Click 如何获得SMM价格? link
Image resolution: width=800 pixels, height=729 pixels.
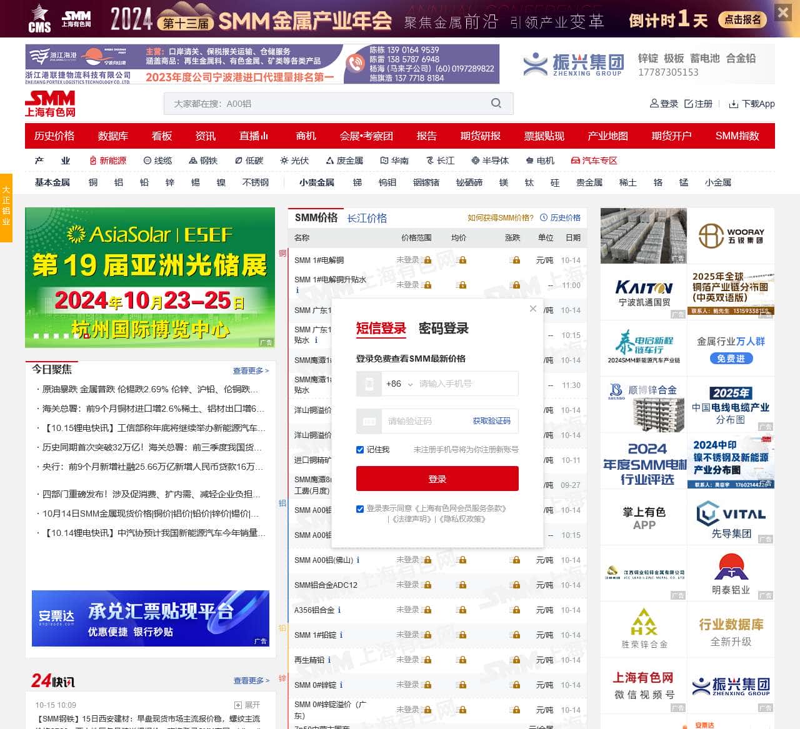pos(501,218)
